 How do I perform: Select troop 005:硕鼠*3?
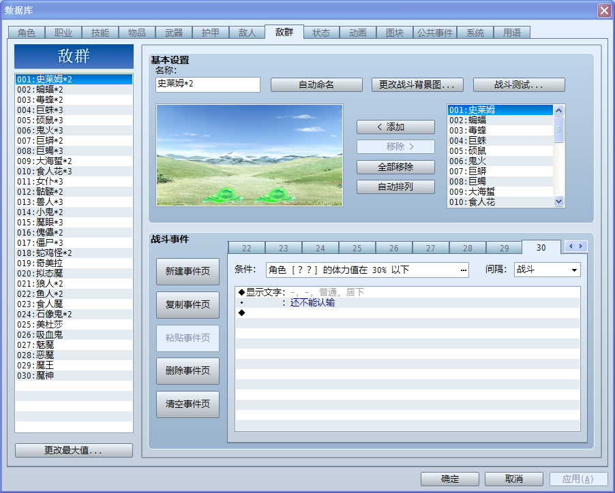(x=74, y=121)
